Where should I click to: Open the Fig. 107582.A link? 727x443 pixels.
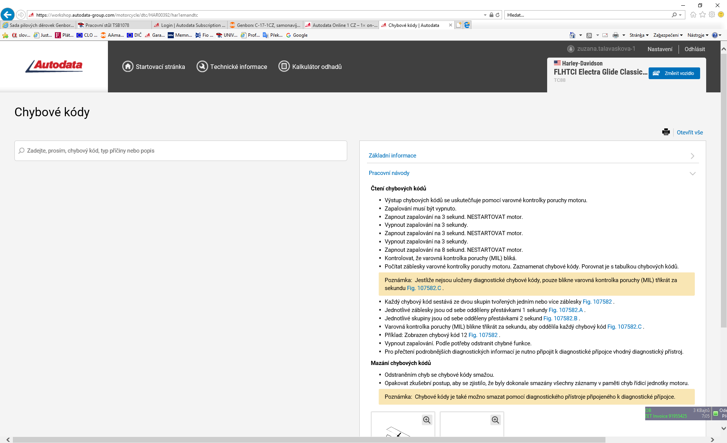(565, 310)
